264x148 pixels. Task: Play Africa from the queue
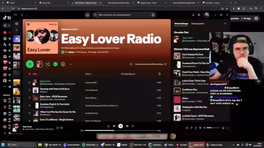pyautogui.click(x=177, y=100)
